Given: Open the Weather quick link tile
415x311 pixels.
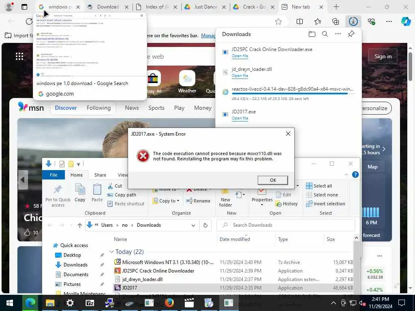Looking at the screenshot, I should 187,82.
